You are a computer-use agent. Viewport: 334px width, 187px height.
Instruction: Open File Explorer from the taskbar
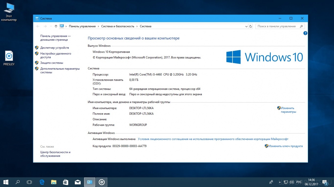click(54, 182)
